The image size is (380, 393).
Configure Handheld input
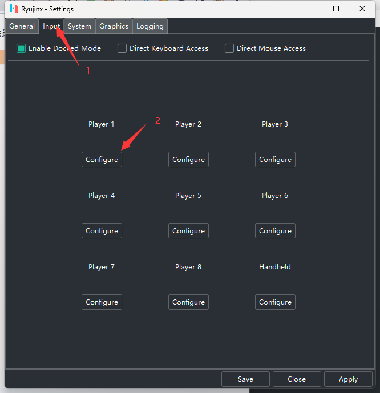point(275,302)
